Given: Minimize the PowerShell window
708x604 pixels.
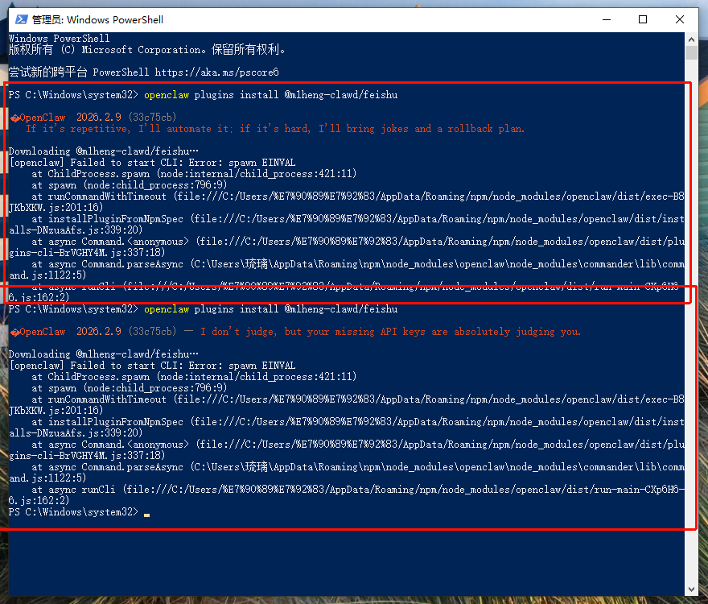Looking at the screenshot, I should pyautogui.click(x=605, y=19).
